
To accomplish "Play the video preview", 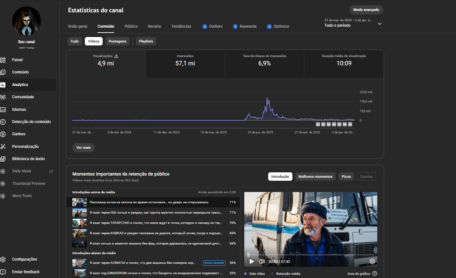I will pyautogui.click(x=252, y=262).
